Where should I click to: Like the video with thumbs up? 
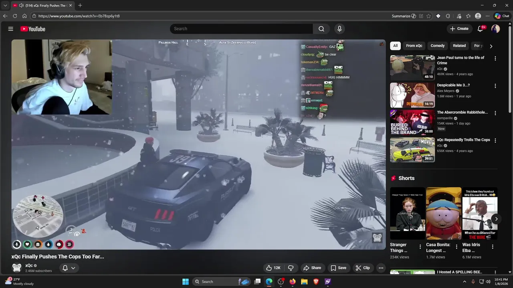tap(273, 268)
